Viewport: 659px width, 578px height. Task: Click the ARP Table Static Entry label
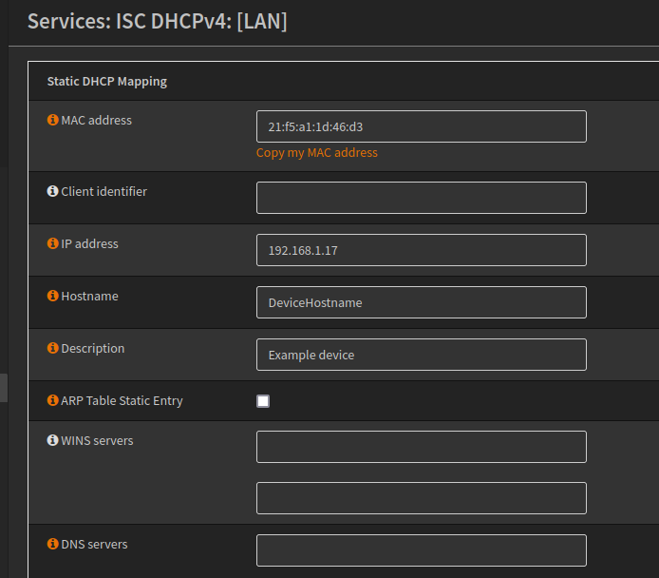[122, 401]
